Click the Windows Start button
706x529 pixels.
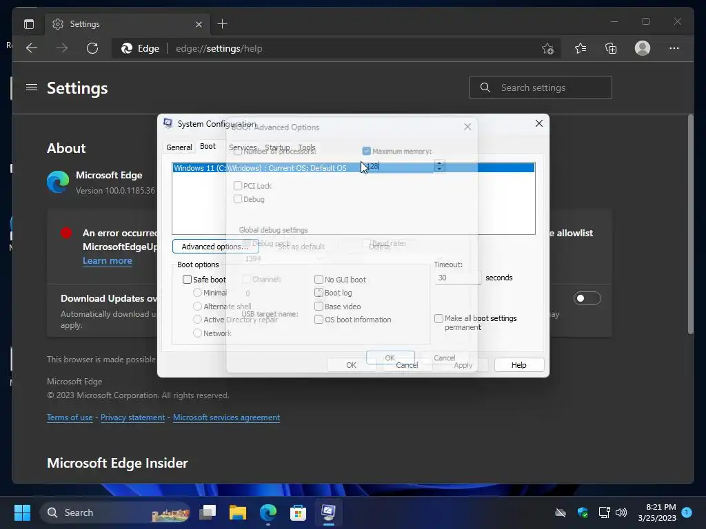22,512
